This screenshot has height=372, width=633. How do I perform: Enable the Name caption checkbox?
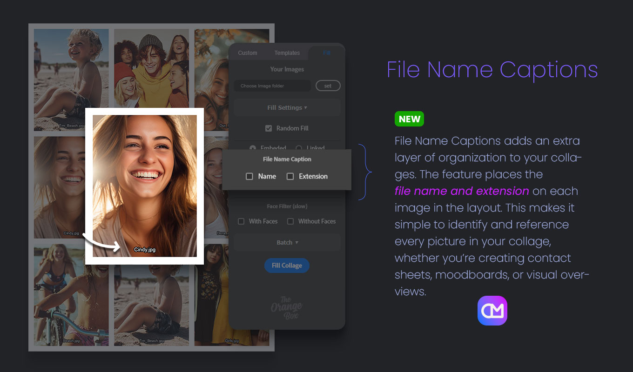pos(249,176)
